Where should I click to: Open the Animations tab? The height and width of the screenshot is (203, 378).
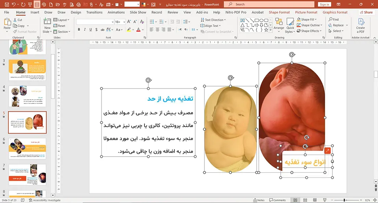pos(116,12)
